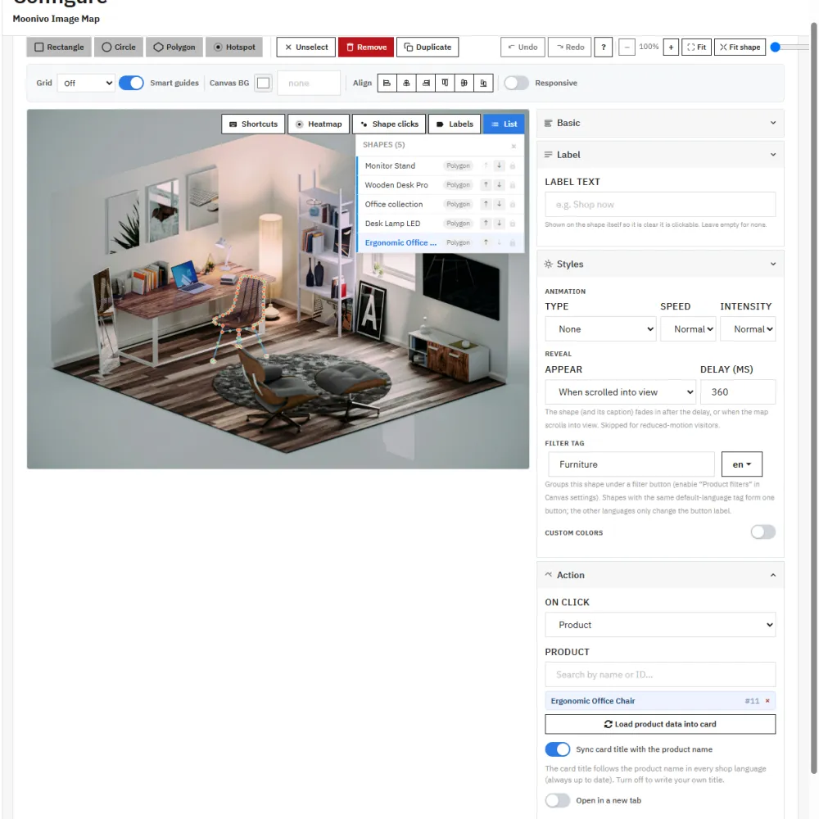Move Desk Lamp LED down
The width and height of the screenshot is (819, 819).
pyautogui.click(x=499, y=224)
